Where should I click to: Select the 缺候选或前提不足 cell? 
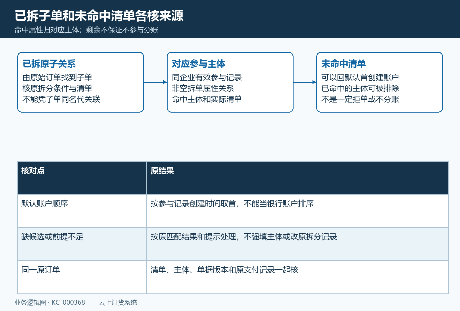[82, 244]
